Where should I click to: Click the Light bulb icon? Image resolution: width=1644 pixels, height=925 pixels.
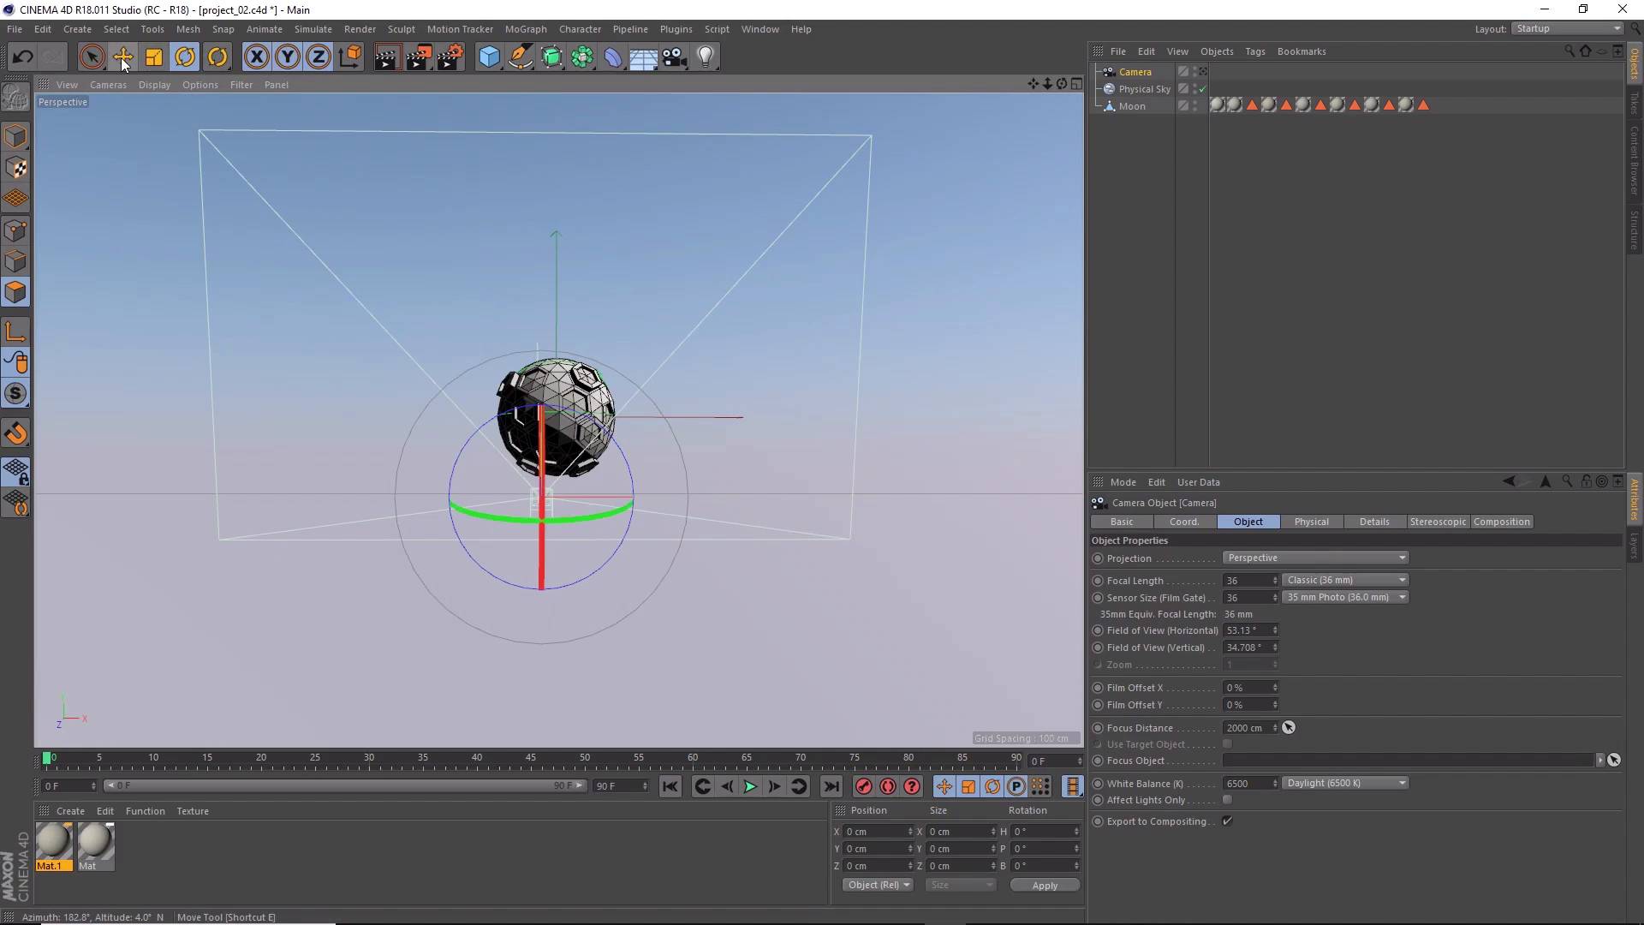(x=706, y=57)
